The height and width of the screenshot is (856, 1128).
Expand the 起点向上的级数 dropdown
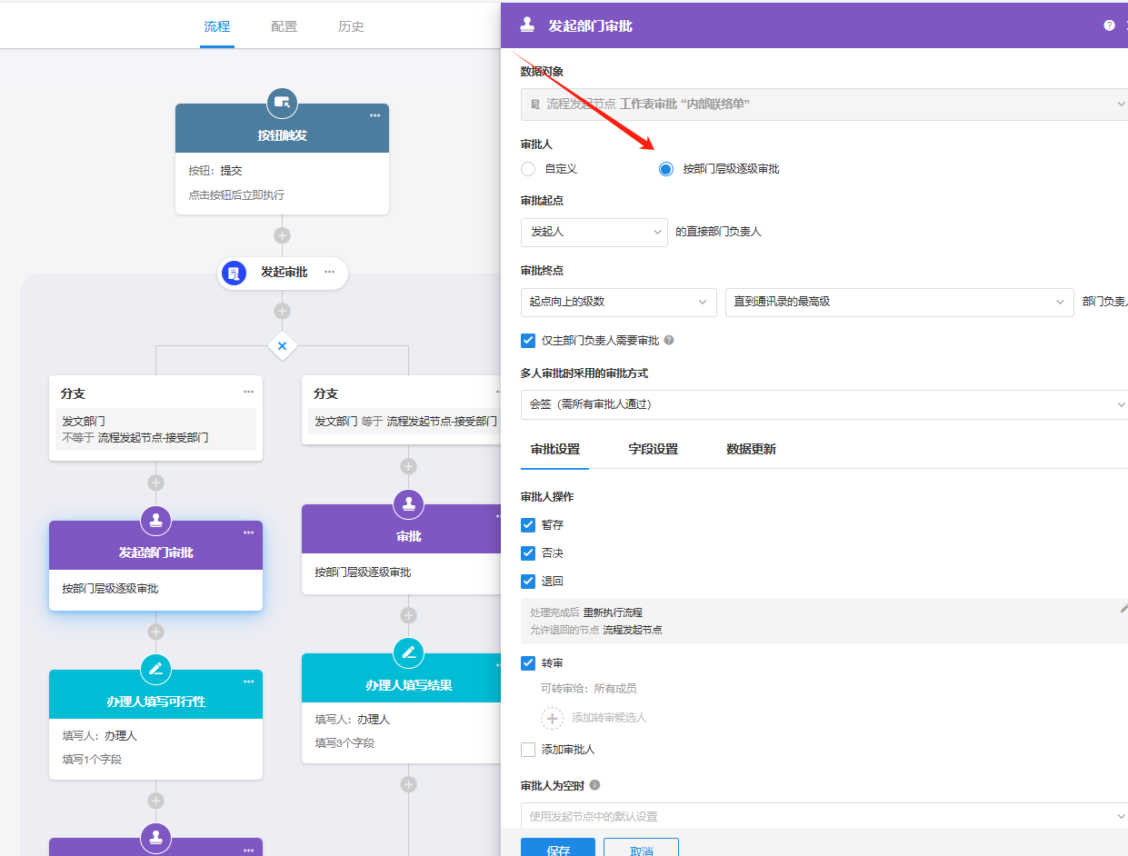point(618,302)
